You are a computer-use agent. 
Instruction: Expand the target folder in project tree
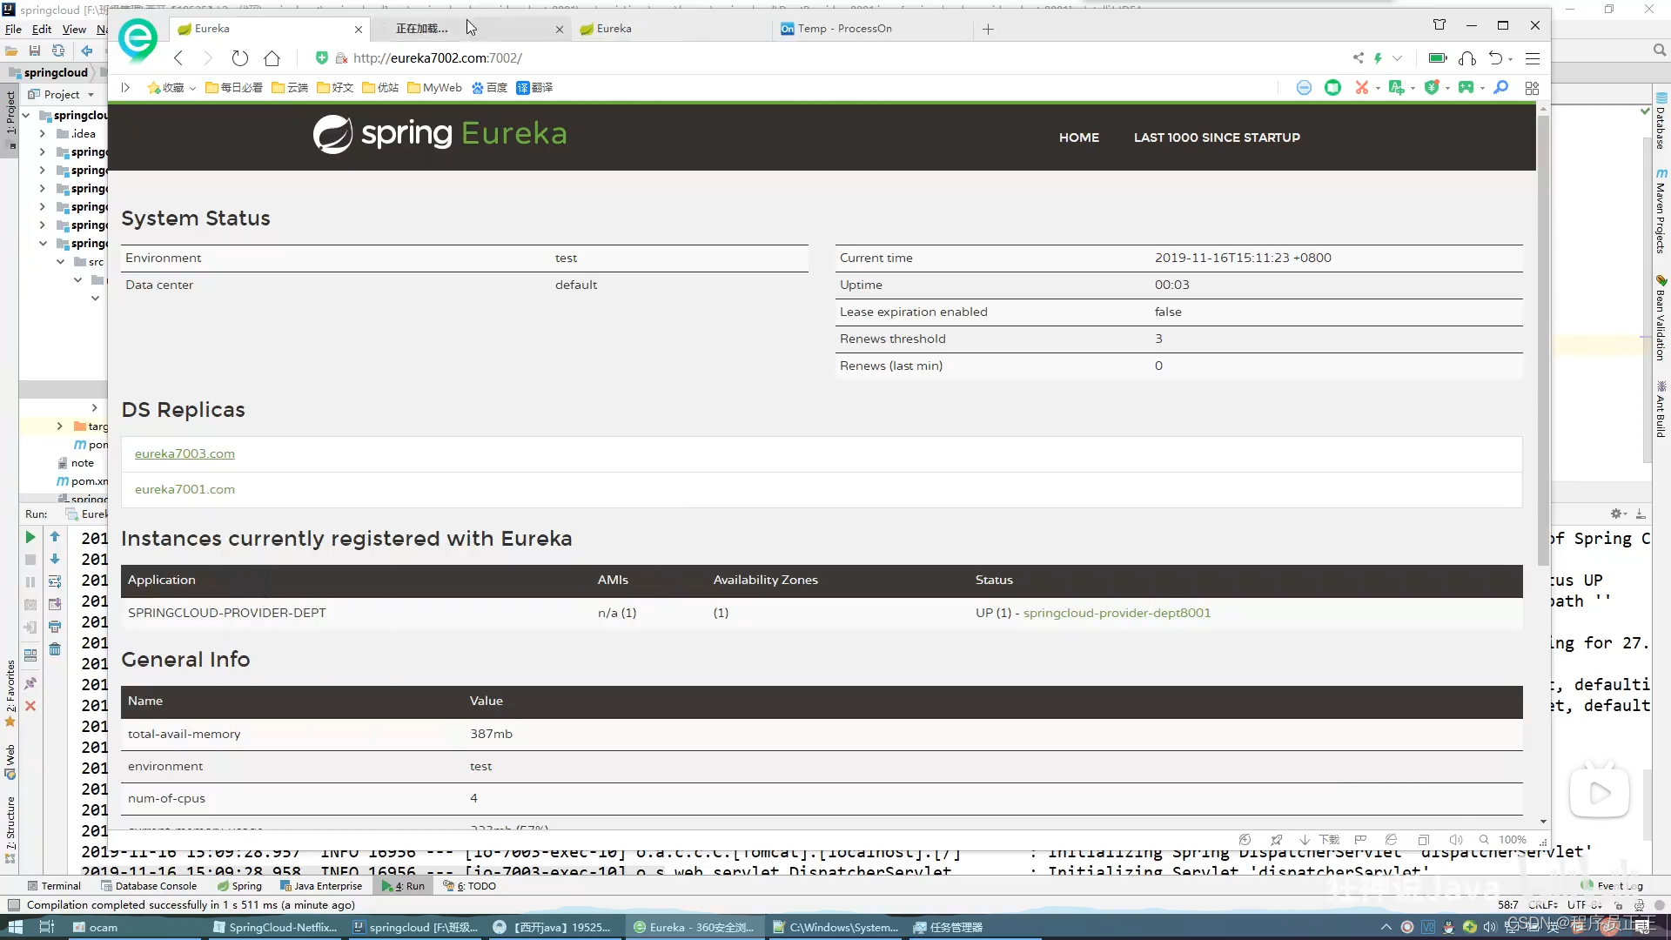[58, 426]
